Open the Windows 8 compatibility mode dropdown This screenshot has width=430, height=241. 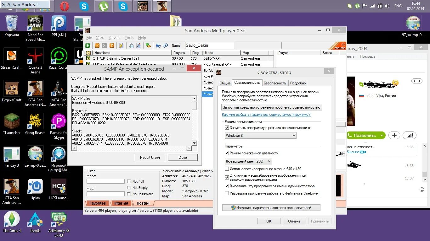click(x=260, y=136)
